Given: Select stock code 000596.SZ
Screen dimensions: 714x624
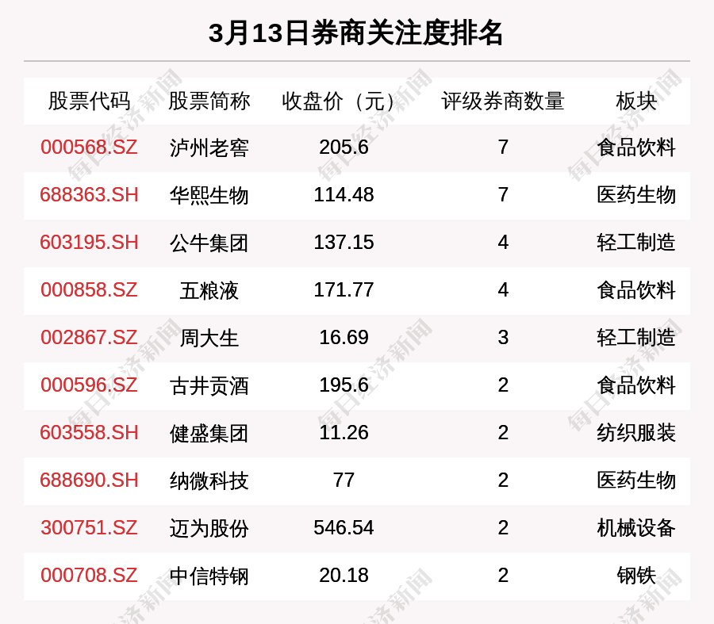Looking at the screenshot, I should (89, 385).
